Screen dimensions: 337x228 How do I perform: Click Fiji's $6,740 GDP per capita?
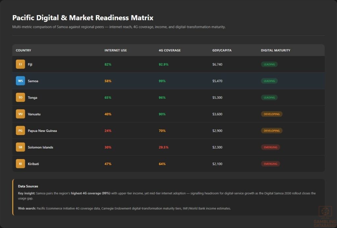point(217,64)
